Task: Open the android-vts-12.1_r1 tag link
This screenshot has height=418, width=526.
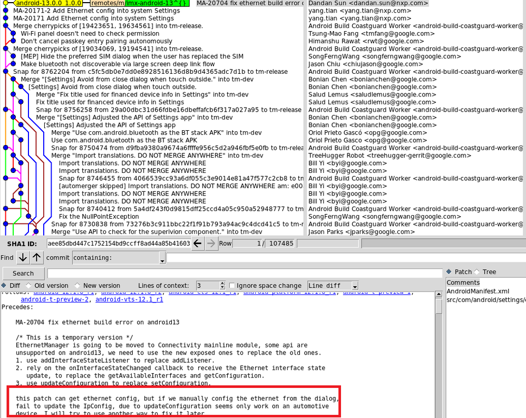Action: pos(129,299)
